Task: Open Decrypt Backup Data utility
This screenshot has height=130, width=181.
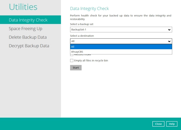Action: coord(29,46)
